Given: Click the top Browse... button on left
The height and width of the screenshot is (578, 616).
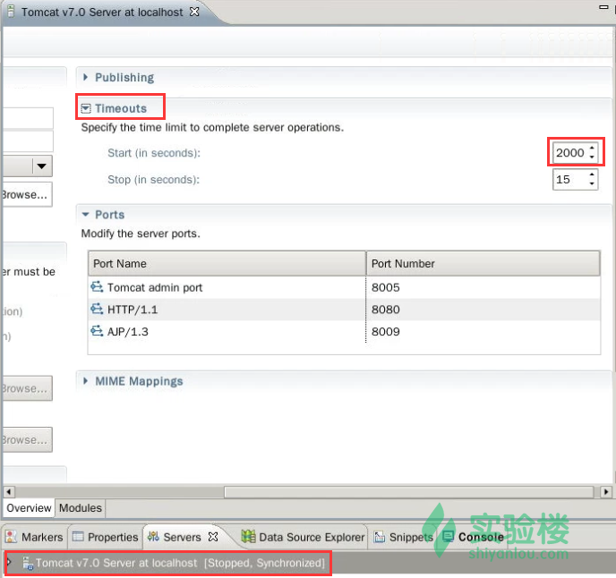Looking at the screenshot, I should click(x=26, y=195).
